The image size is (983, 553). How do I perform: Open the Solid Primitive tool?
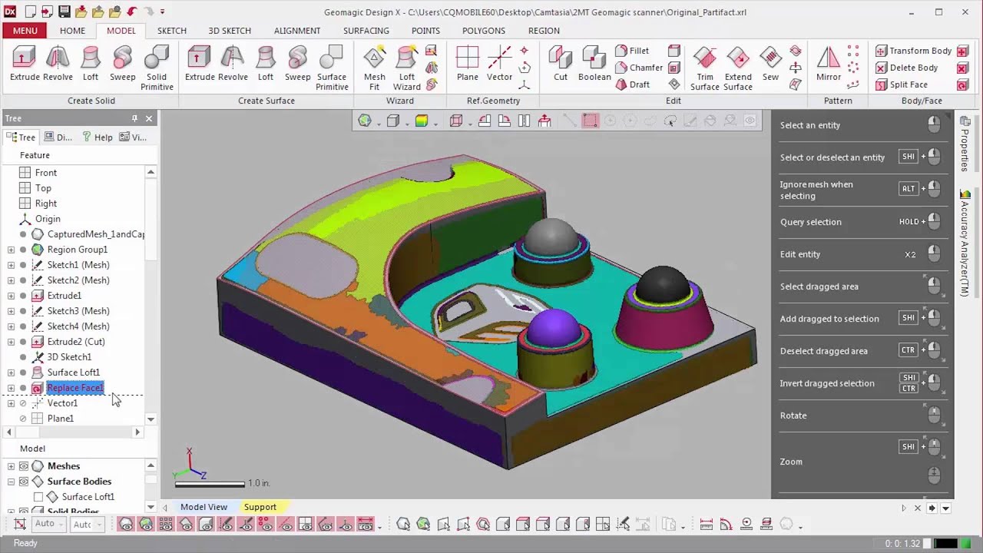point(157,68)
